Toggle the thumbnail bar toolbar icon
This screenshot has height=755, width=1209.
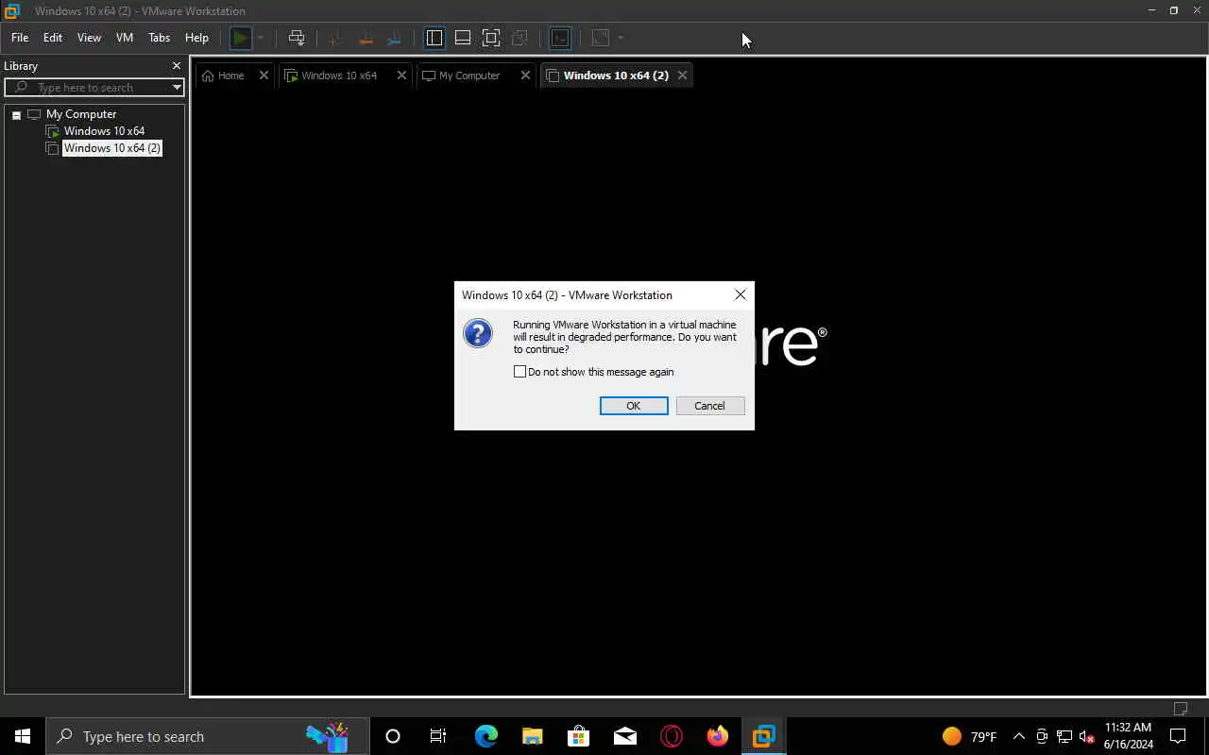pos(463,38)
